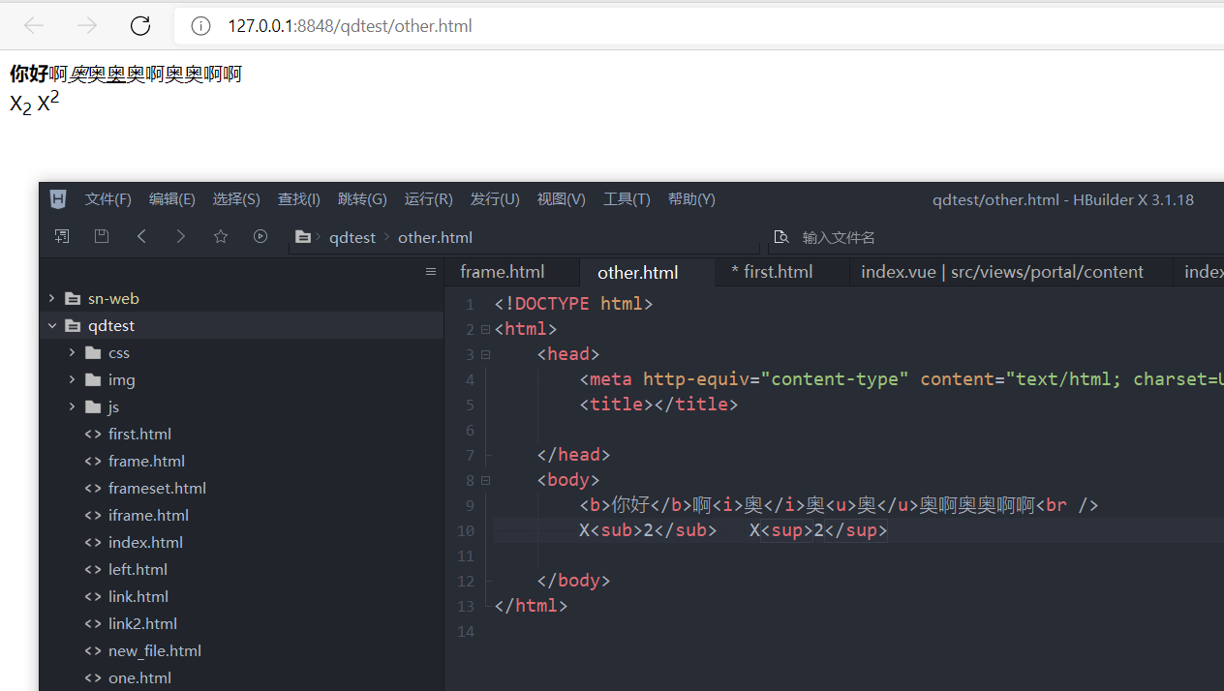Open the 选择(S) menu

tap(236, 199)
